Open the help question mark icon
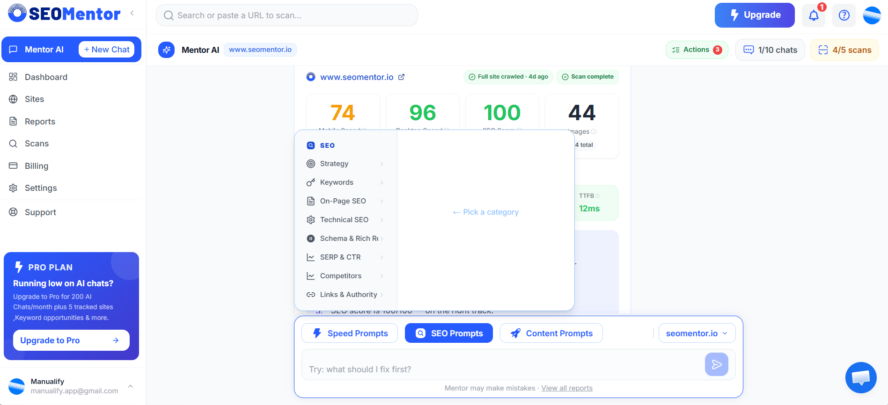 [x=844, y=15]
